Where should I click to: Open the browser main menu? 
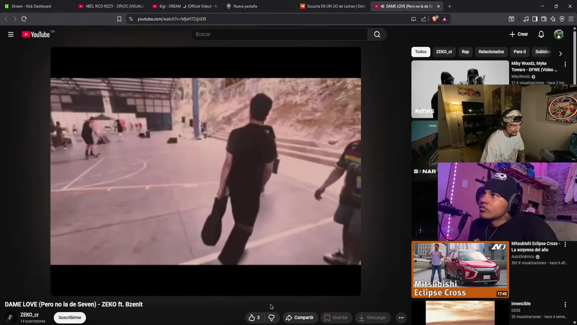(x=571, y=19)
